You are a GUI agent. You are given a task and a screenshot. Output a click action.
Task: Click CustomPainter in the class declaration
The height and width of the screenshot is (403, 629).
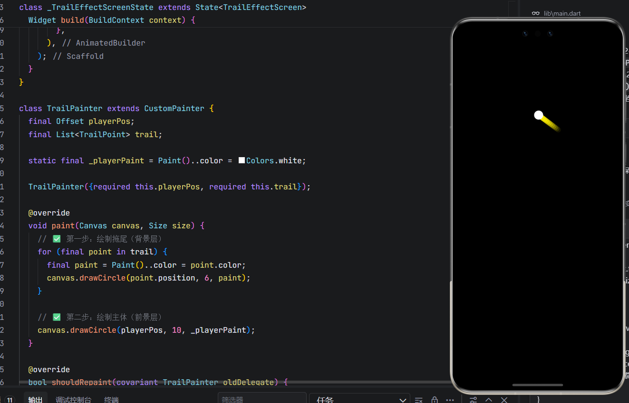(174, 108)
